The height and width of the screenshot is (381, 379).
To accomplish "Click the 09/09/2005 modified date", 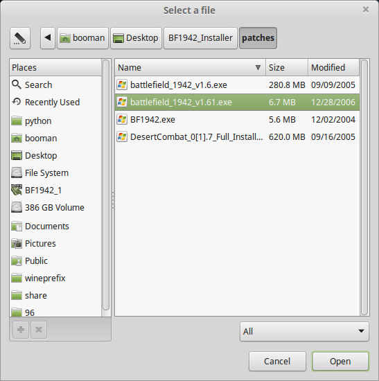I will pyautogui.click(x=333, y=85).
